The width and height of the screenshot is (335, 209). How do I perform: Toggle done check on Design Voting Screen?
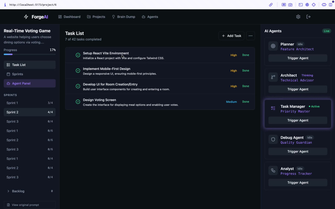(78, 102)
